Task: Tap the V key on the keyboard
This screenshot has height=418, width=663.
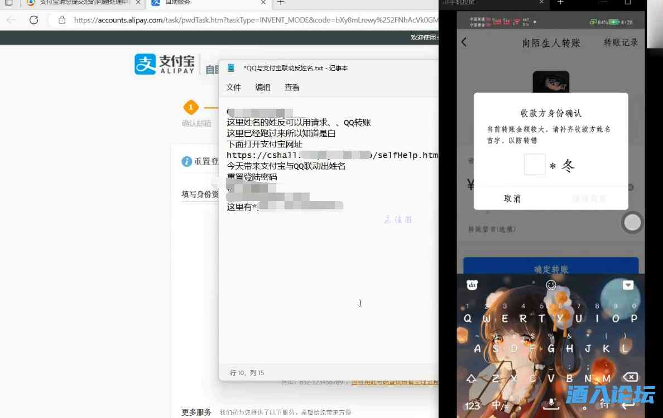Action: click(551, 378)
